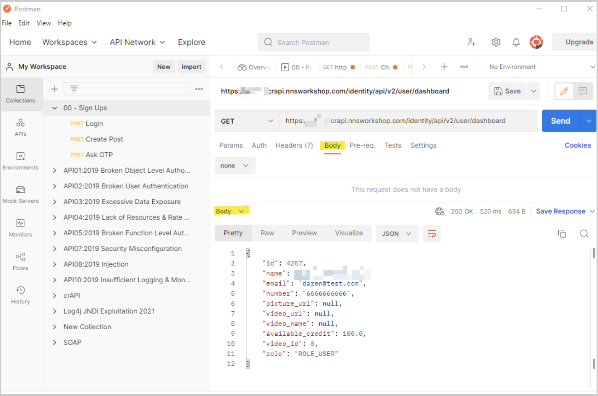Image resolution: width=598 pixels, height=396 pixels.
Task: Open Monitors in the sidebar
Action: click(x=21, y=228)
